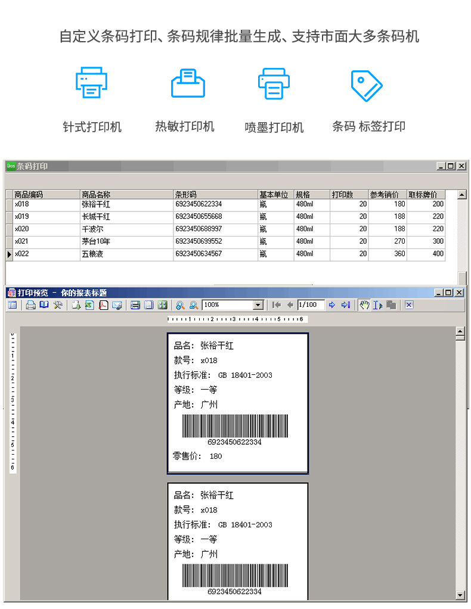The image size is (471, 609).
Task: Show multiple pages grid icon
Action: click(x=162, y=305)
